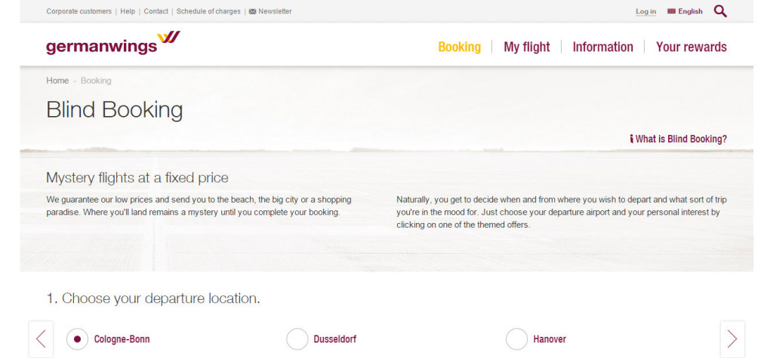Expand the Your rewards menu
773x358 pixels.
point(691,47)
